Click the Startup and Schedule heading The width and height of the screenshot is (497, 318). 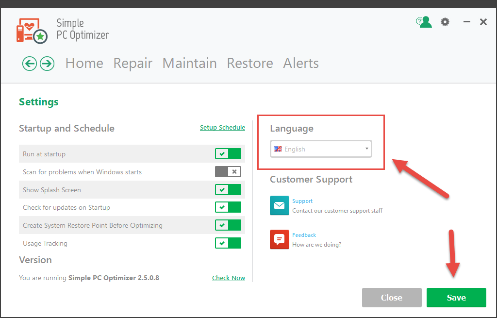point(66,128)
